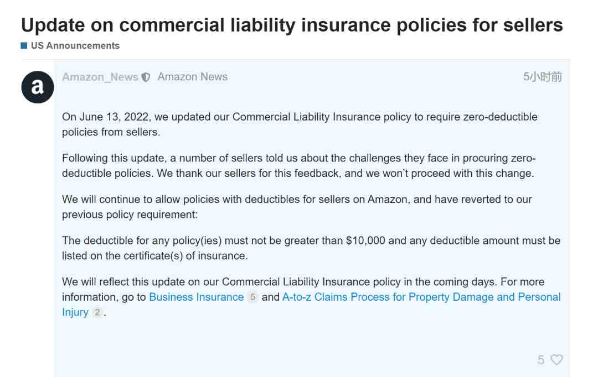Open the Business Insurance link
The height and width of the screenshot is (377, 598).
click(x=196, y=297)
